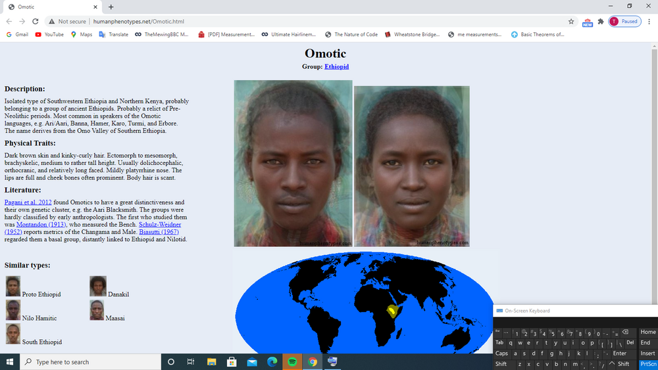Viewport: 658px width, 370px height.
Task: Click the Esc key on On-Screen Keyboard
Action: pyautogui.click(x=497, y=332)
